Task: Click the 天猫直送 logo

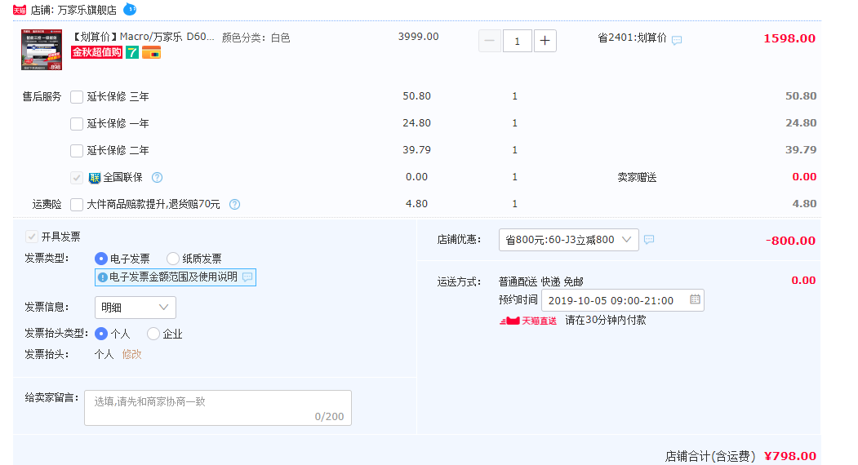Action: 528,321
